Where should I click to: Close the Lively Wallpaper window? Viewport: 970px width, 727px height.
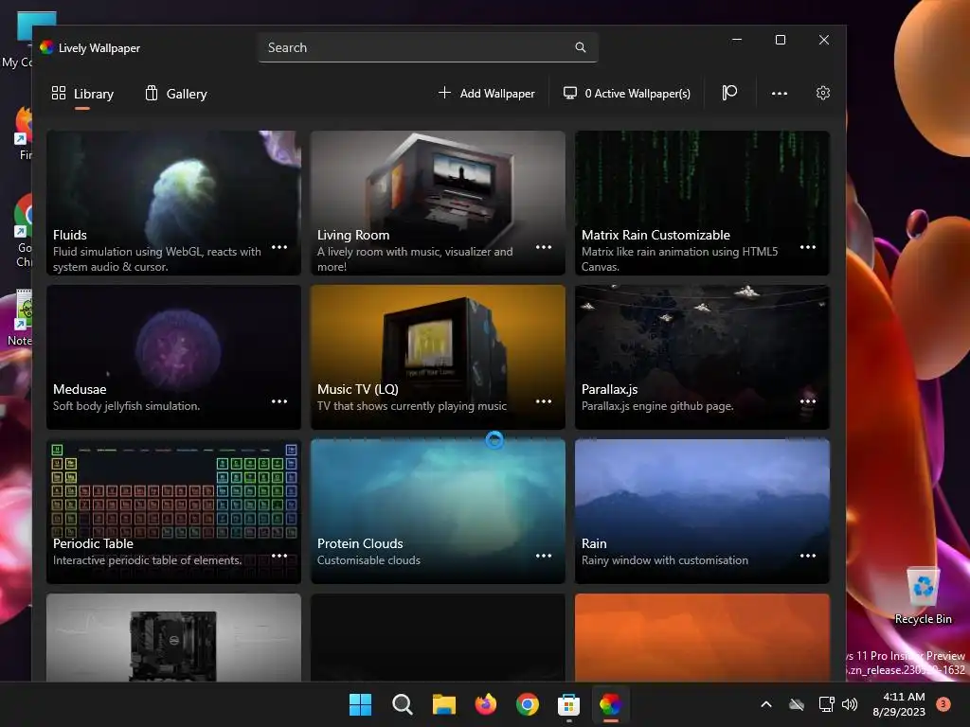824,40
